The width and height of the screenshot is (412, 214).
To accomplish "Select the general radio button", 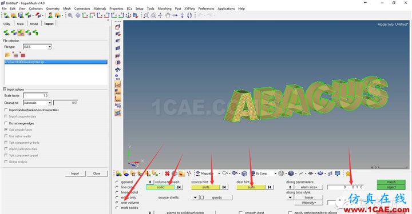I will click(117, 182).
